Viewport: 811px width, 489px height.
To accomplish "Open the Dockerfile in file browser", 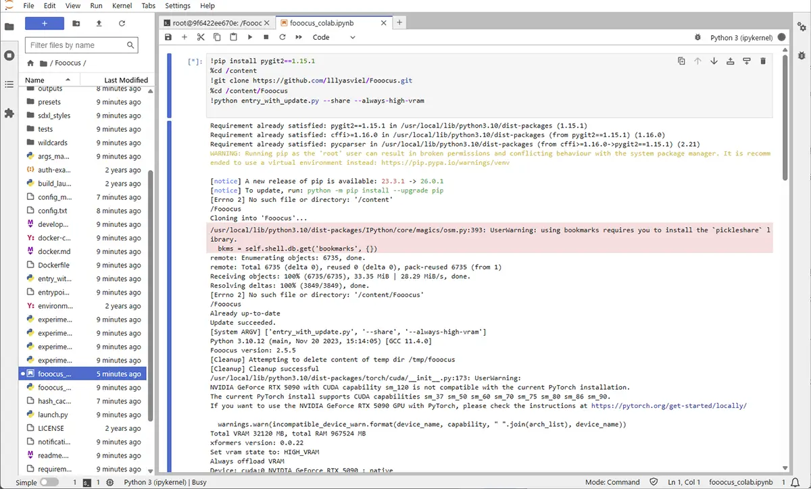I will point(54,265).
